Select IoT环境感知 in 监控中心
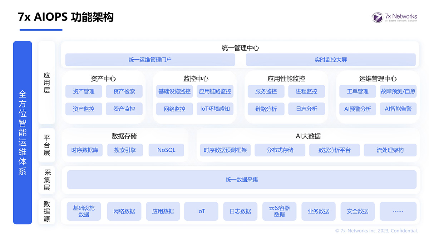 215,109
